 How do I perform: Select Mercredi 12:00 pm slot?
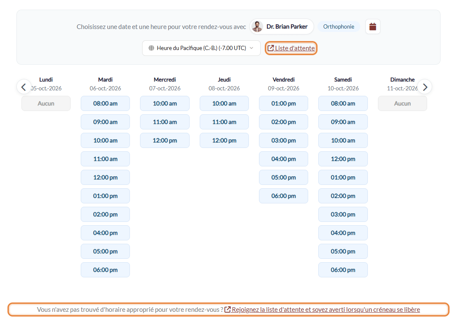click(x=165, y=140)
